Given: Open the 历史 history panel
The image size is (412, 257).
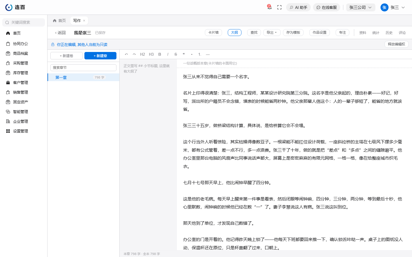Looking at the screenshot, I should click(389, 33).
